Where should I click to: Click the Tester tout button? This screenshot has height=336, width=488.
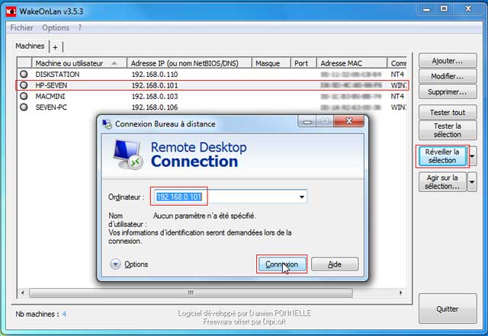[448, 112]
